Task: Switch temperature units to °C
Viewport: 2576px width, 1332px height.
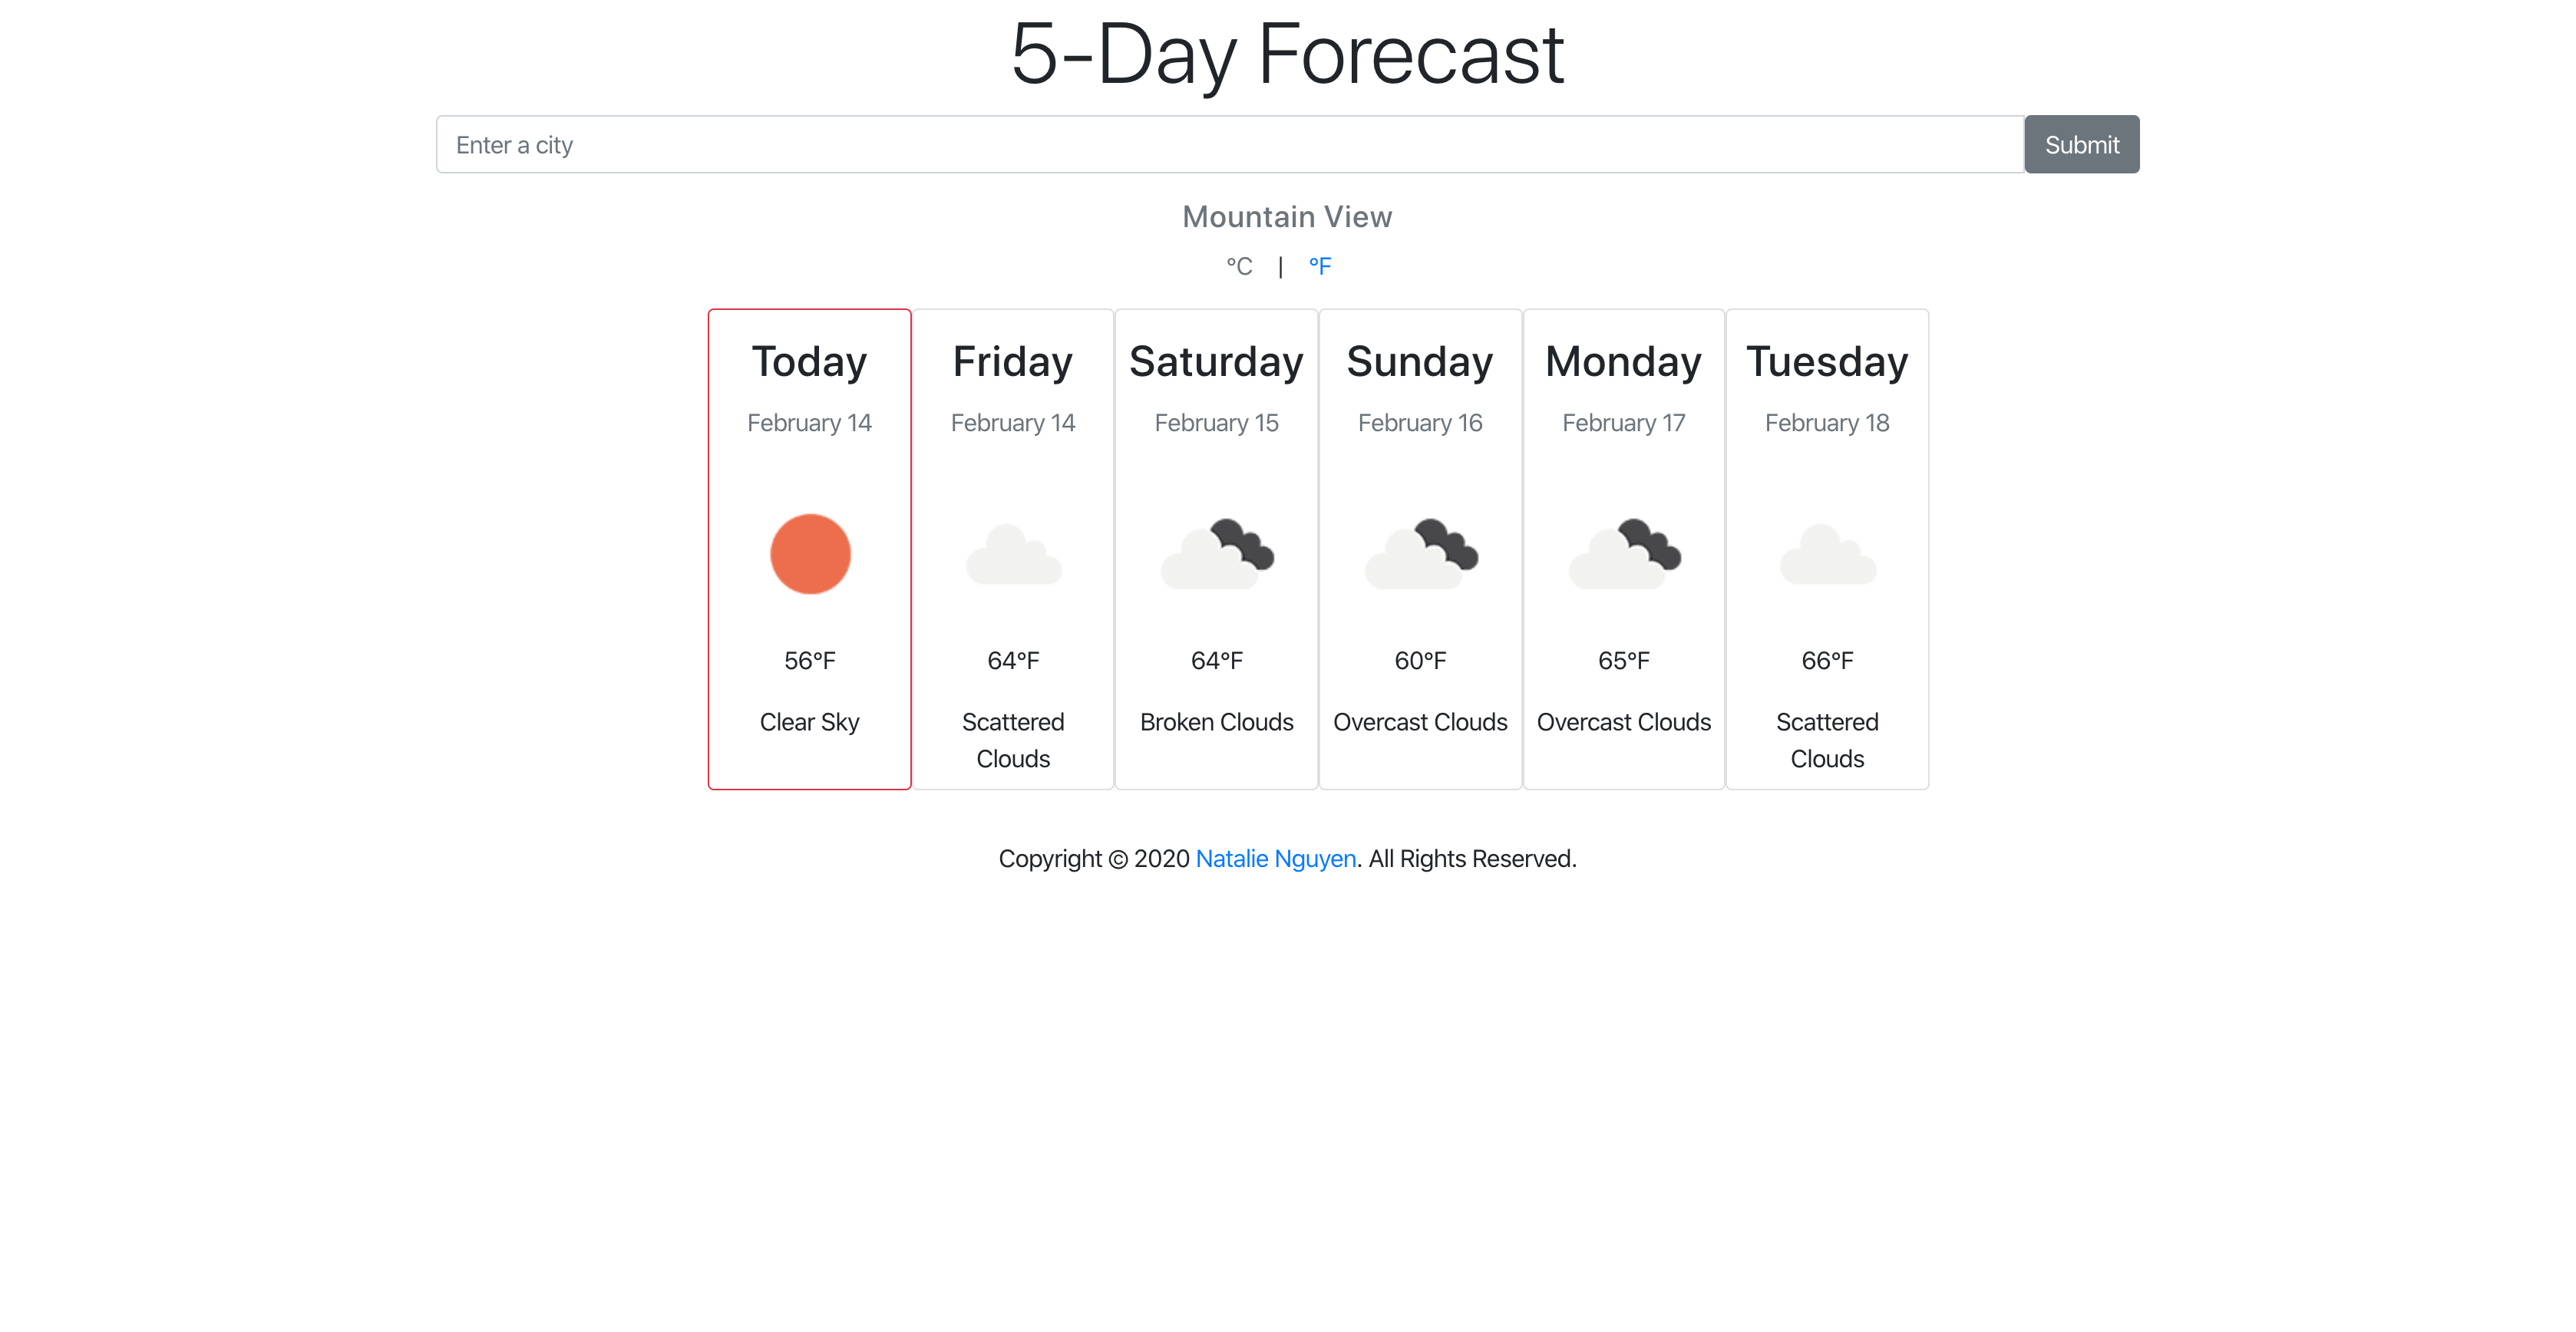Action: [1239, 267]
